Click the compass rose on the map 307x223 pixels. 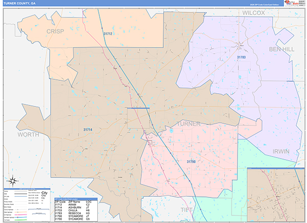coord(13,181)
